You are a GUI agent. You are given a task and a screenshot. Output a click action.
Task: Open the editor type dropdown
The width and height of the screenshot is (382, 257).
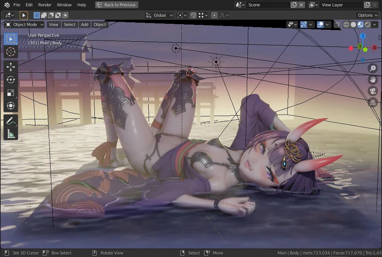point(10,15)
